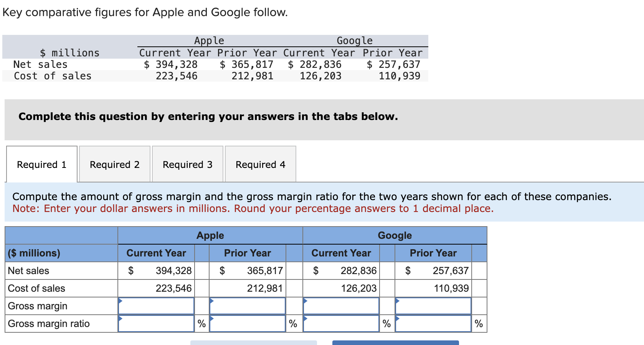The height and width of the screenshot is (345, 644).
Task: Click Google Current Year gross margin input field
Action: tap(341, 306)
